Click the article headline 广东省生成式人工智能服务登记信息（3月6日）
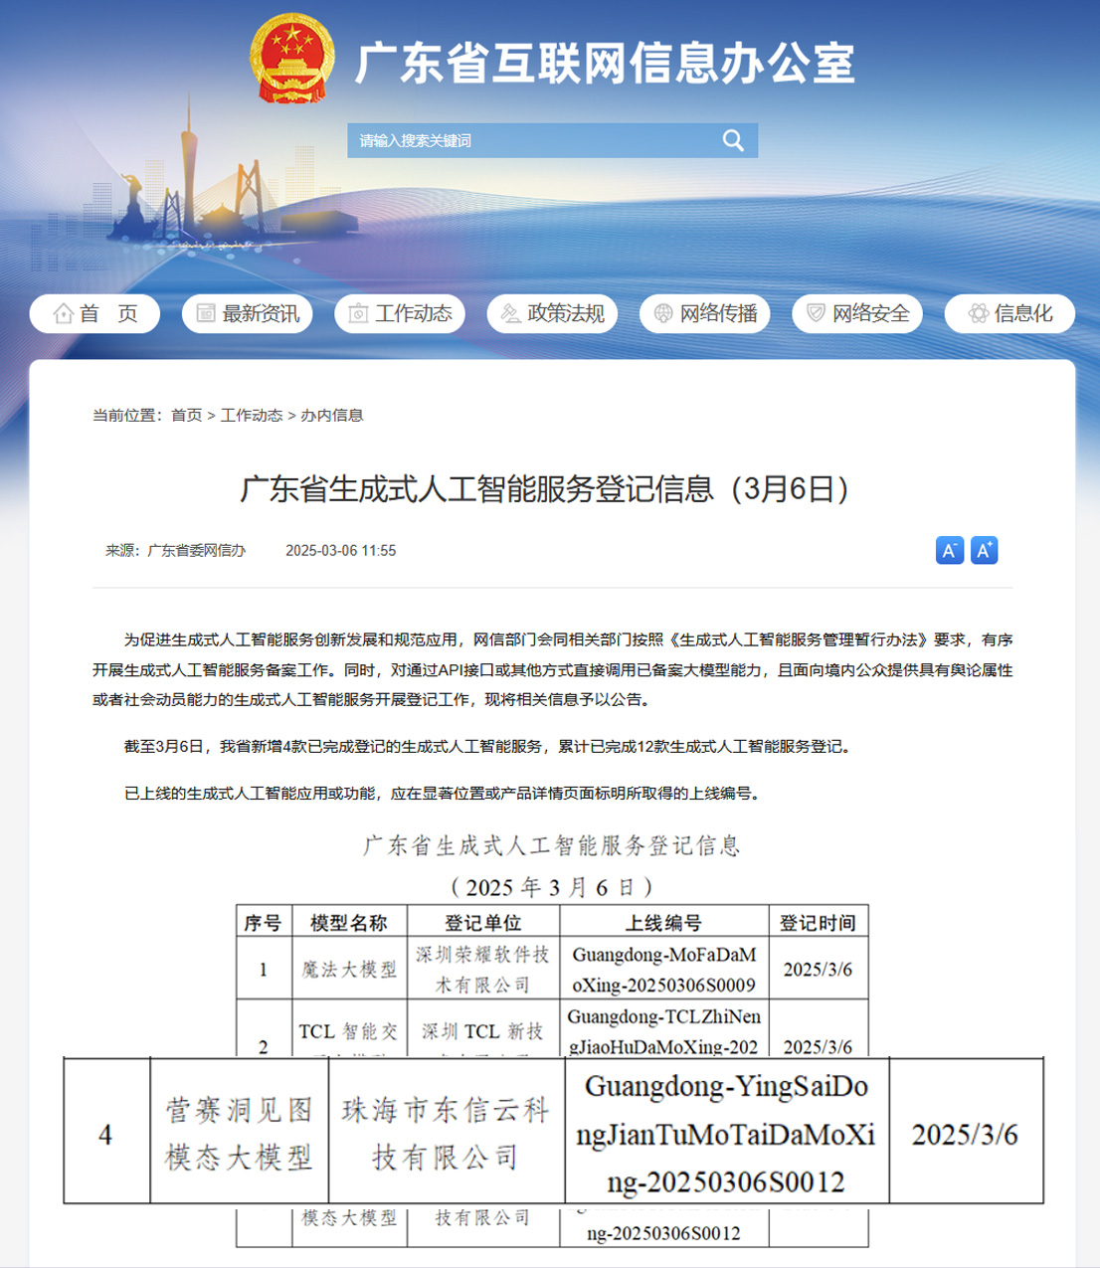This screenshot has height=1268, width=1100. coord(546,489)
